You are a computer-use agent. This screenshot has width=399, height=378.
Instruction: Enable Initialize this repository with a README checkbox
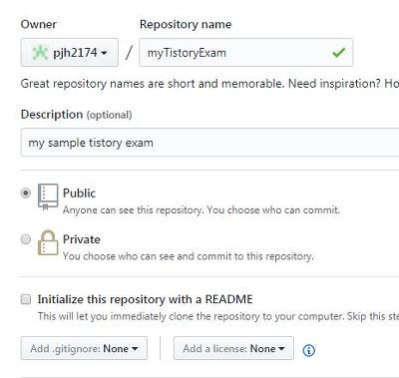pyautogui.click(x=26, y=299)
